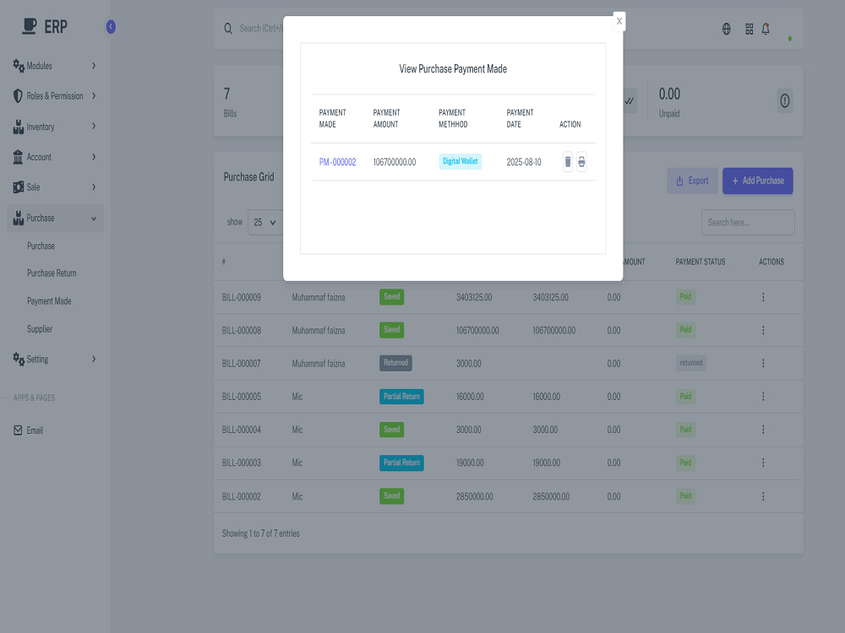This screenshot has width=845, height=633.
Task: Expand the Inventory menu
Action: pos(55,127)
